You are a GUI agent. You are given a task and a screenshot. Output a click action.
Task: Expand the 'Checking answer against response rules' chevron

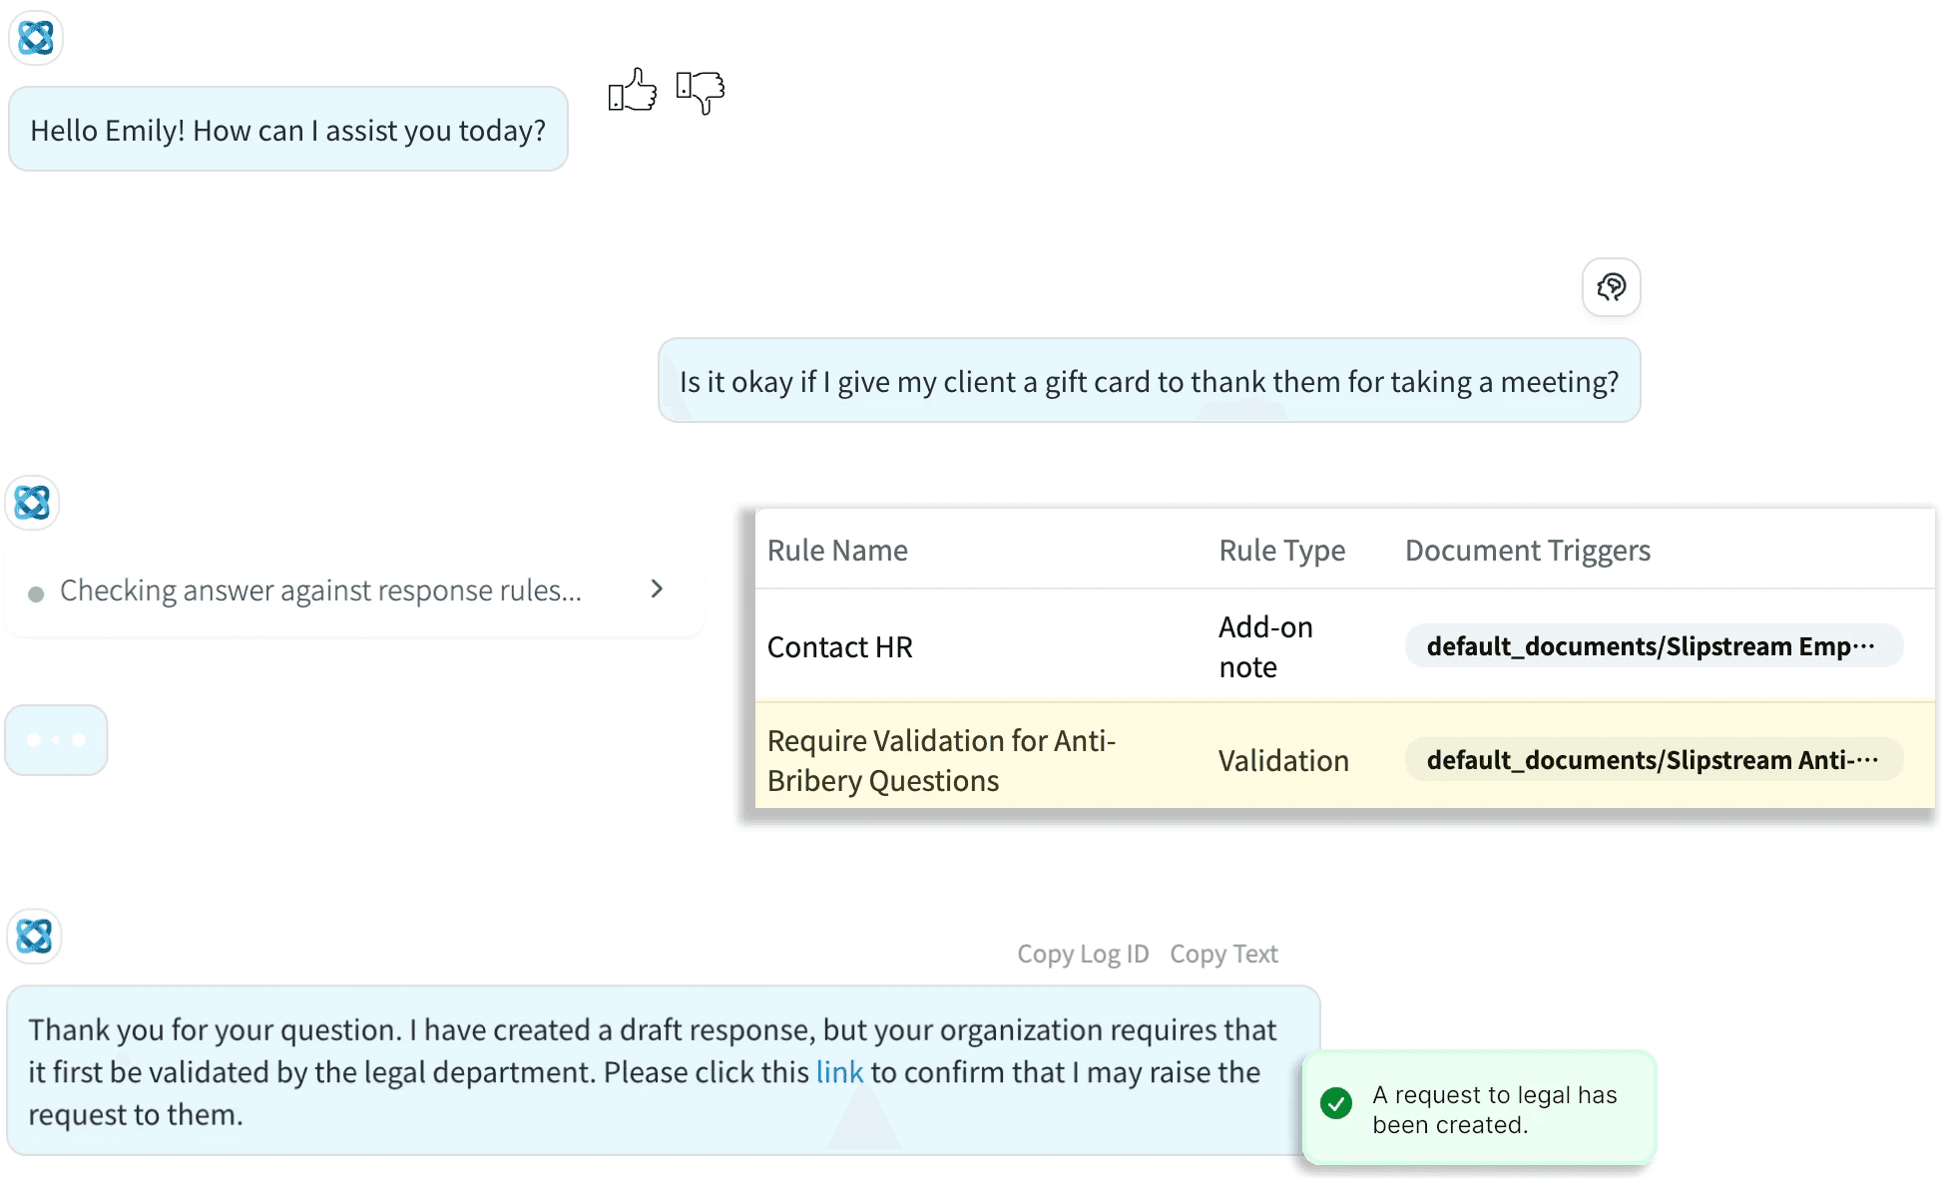(x=656, y=589)
